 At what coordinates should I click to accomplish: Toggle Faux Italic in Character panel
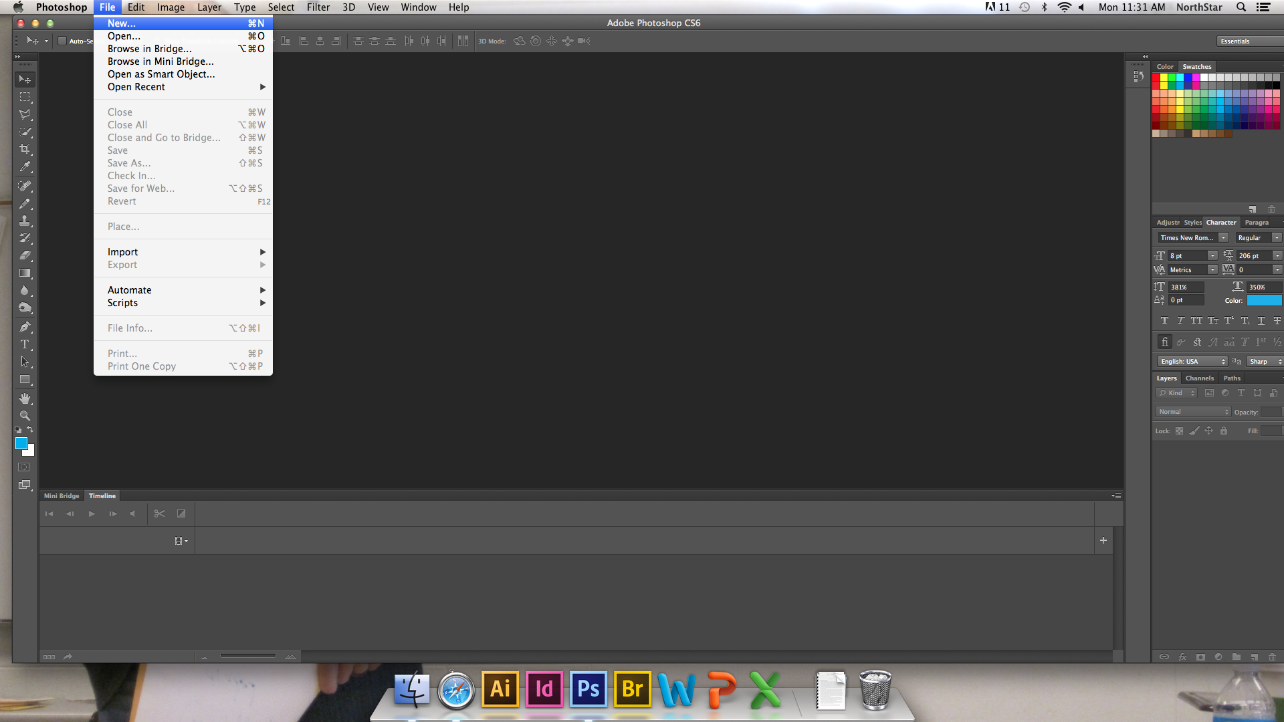pos(1180,321)
